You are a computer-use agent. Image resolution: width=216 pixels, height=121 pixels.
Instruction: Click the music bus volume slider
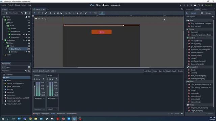48,89
